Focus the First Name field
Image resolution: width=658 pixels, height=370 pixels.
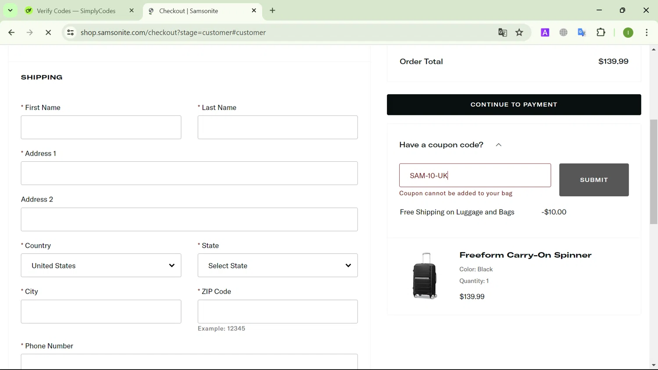point(101,127)
